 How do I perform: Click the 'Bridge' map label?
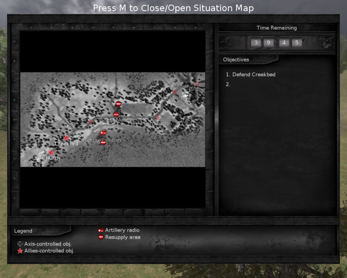tap(197, 89)
